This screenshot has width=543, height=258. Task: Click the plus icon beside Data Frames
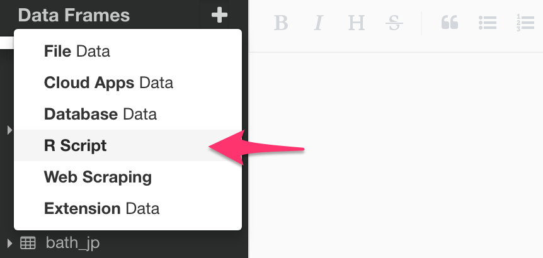(219, 15)
